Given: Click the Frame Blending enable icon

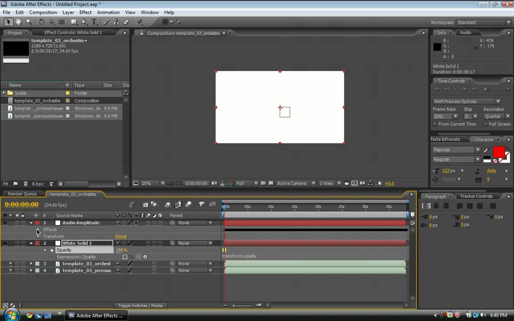Looking at the screenshot, I should tap(178, 204).
